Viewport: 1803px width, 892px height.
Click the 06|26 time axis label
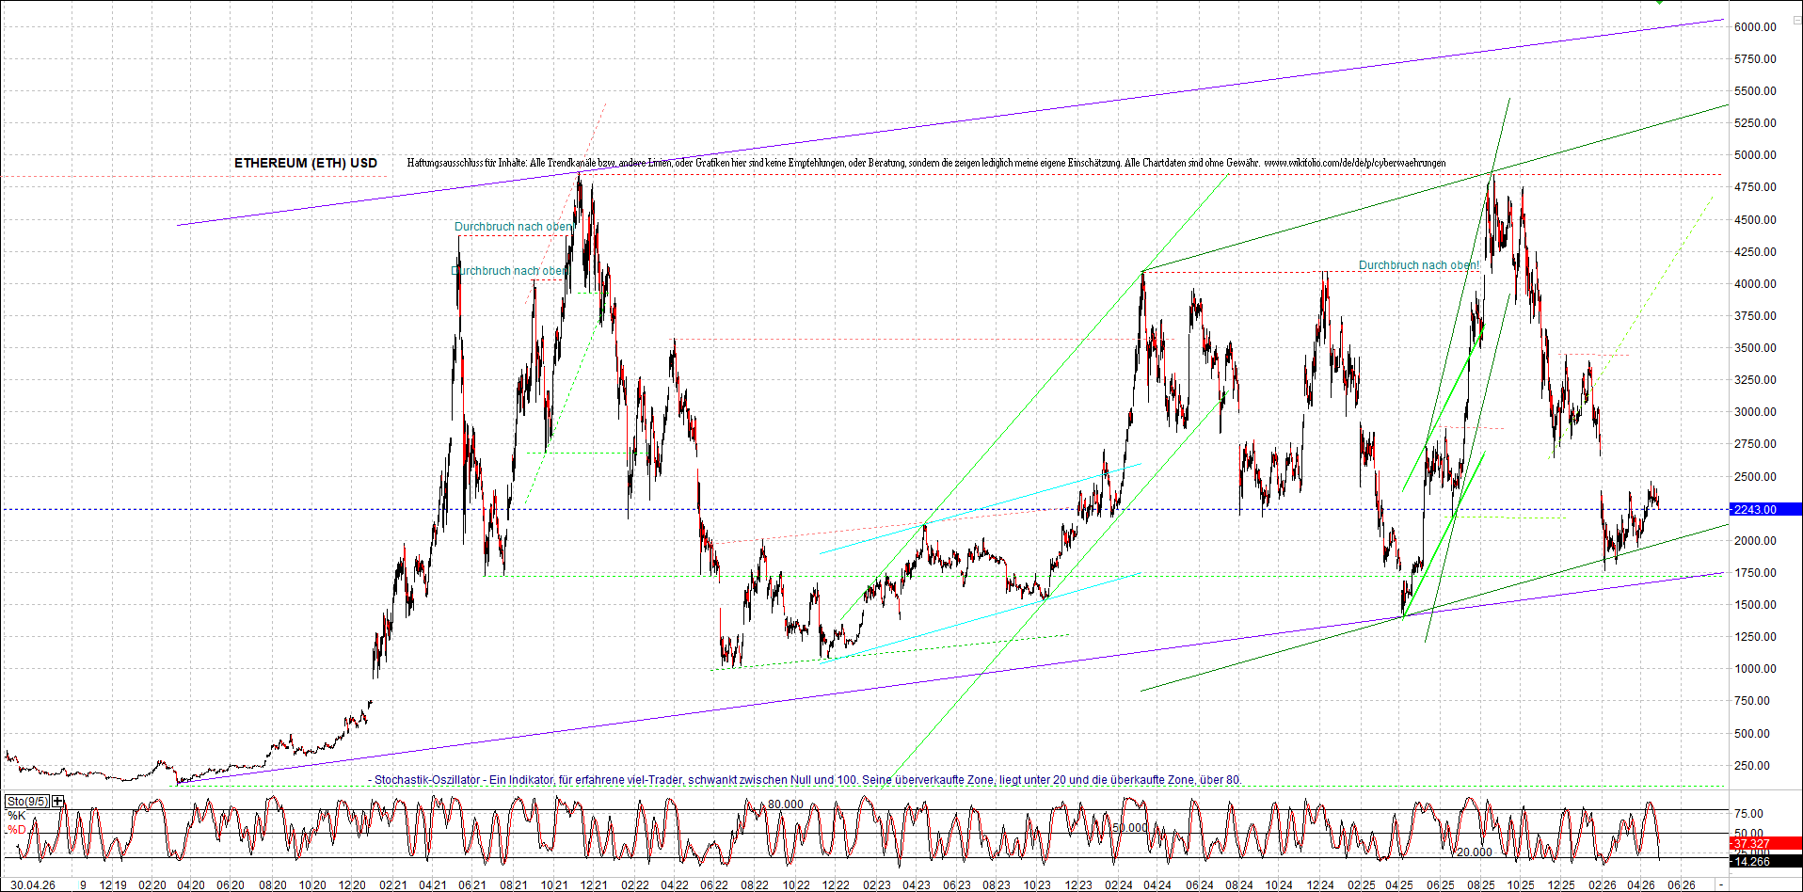click(x=1682, y=885)
